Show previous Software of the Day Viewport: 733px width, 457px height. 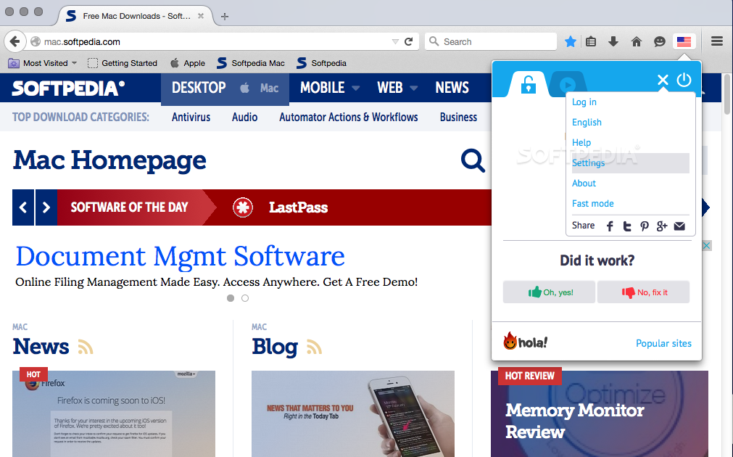pyautogui.click(x=23, y=207)
